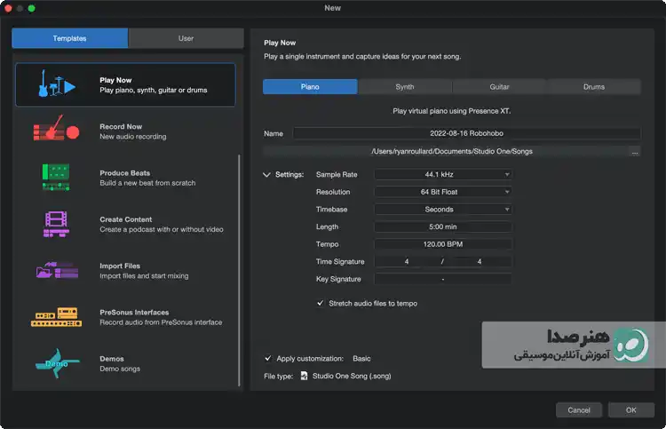
Task: Toggle Stretch audio files to tempo checkbox
Action: tap(321, 303)
